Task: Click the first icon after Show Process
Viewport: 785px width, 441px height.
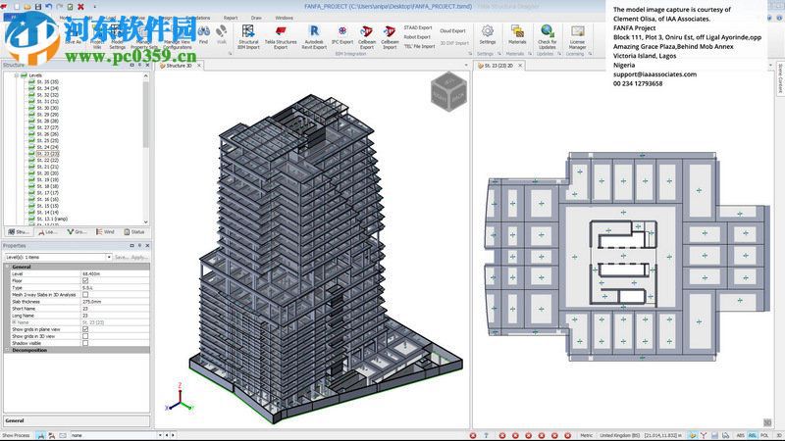Action: 40,435
